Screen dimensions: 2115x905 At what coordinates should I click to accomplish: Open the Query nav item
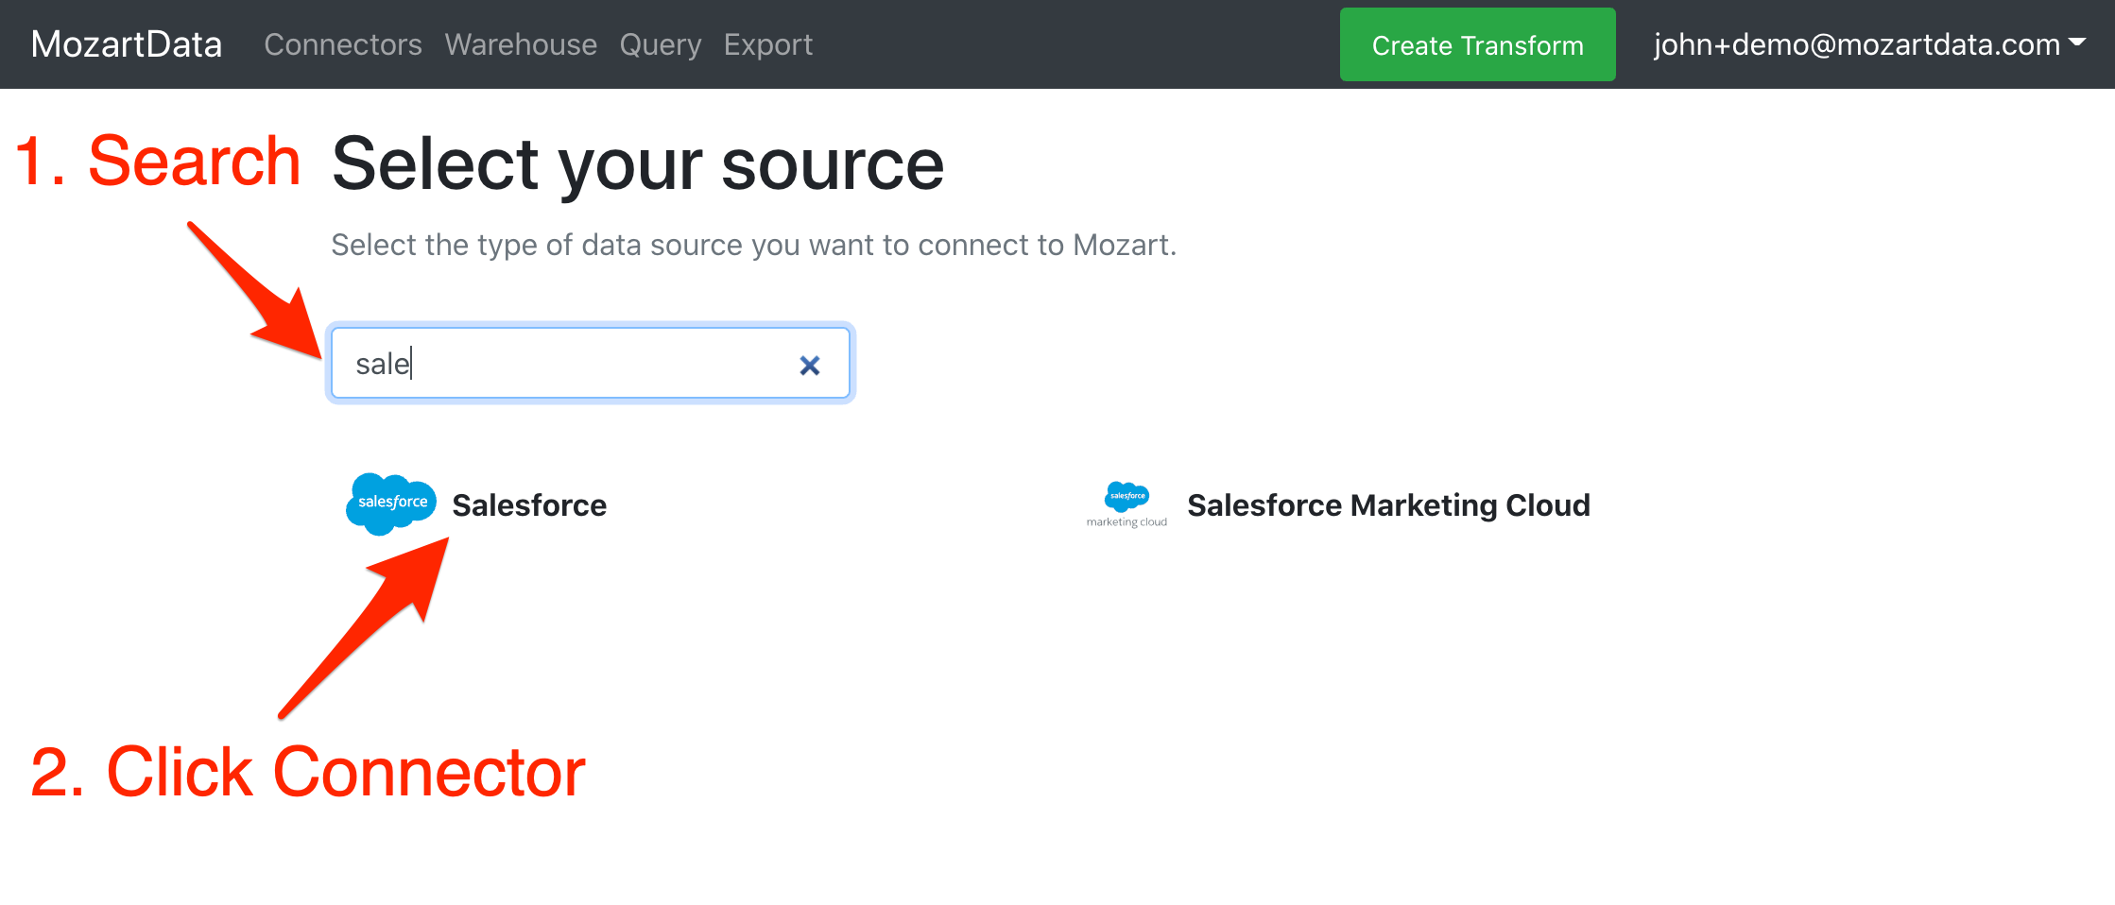coord(661,44)
